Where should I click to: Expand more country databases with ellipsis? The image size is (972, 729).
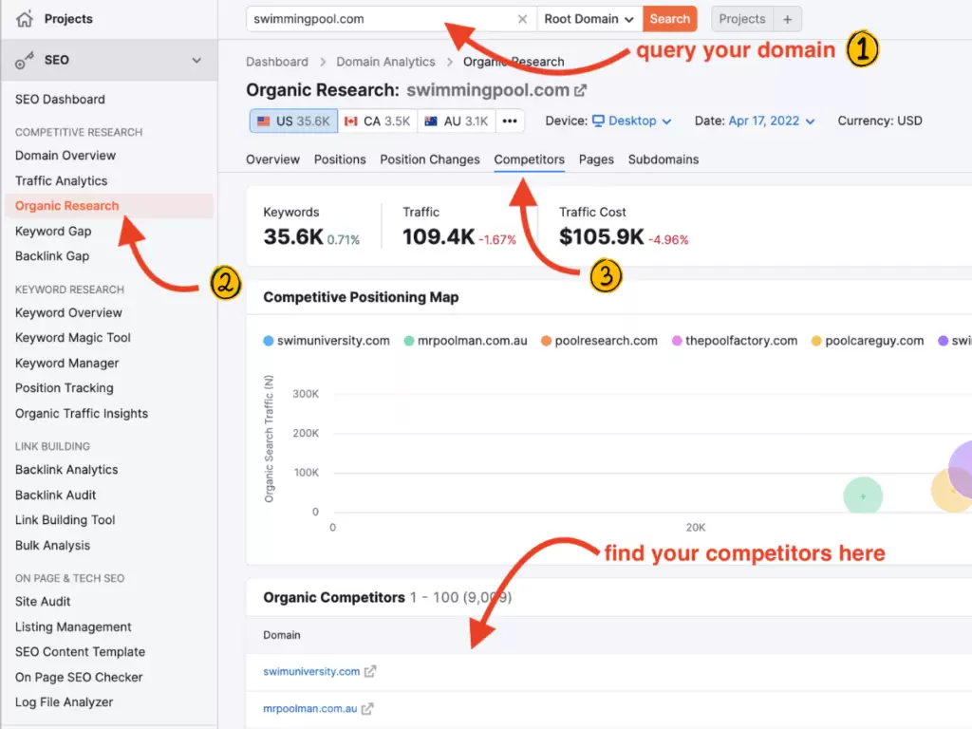tap(510, 121)
